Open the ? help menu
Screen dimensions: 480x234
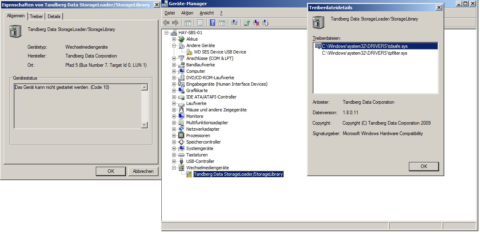221,13
